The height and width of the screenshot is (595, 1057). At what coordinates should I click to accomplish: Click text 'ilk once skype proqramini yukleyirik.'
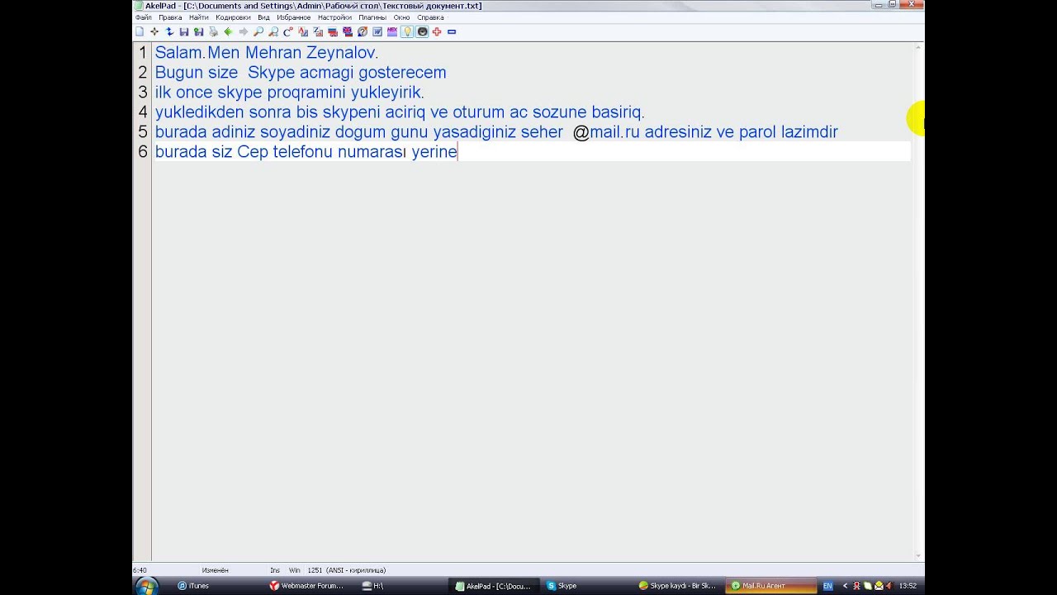click(x=290, y=93)
